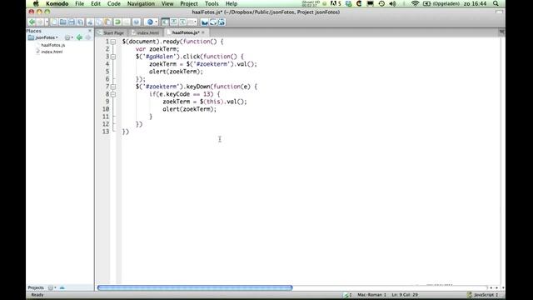Click the Save All icon

[x=80, y=22]
